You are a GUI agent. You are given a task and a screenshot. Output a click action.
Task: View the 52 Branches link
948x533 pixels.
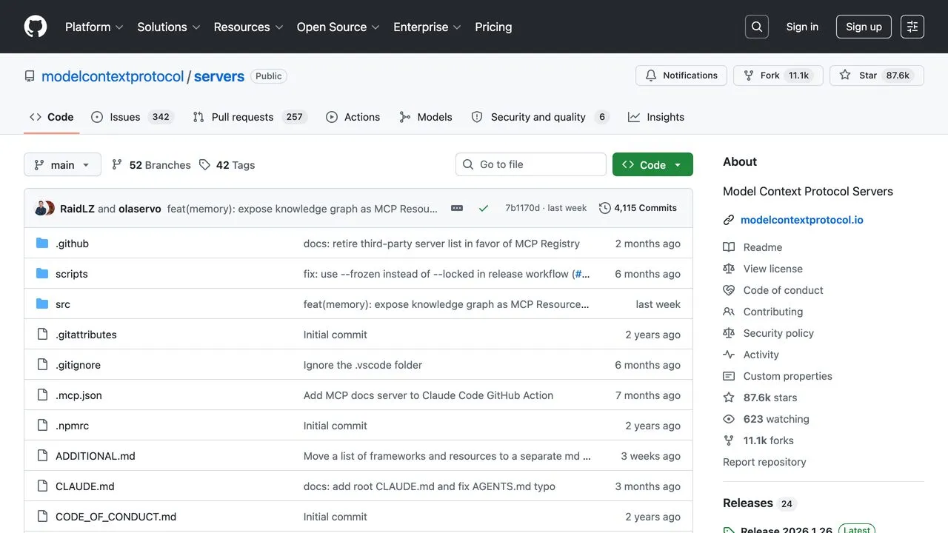coord(151,165)
